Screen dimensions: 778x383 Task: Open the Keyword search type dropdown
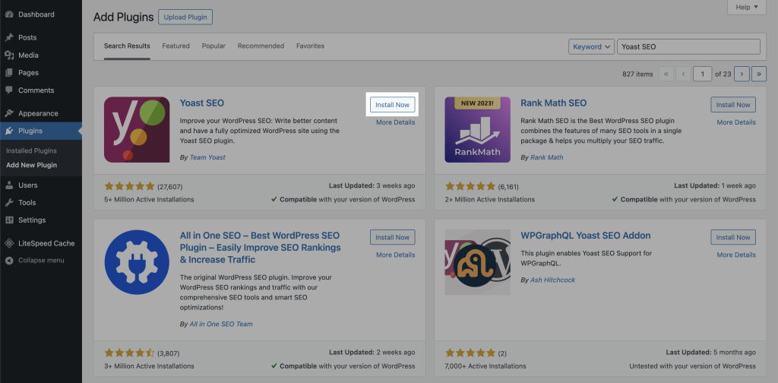tap(590, 46)
